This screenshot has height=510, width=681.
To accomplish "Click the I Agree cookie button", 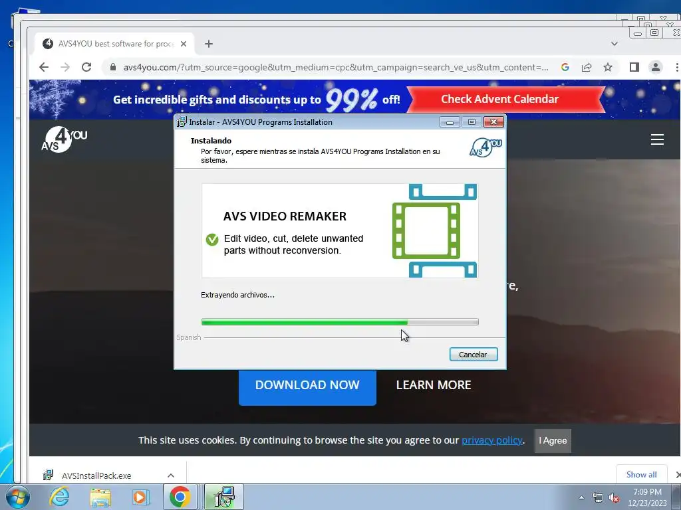I will click(553, 441).
